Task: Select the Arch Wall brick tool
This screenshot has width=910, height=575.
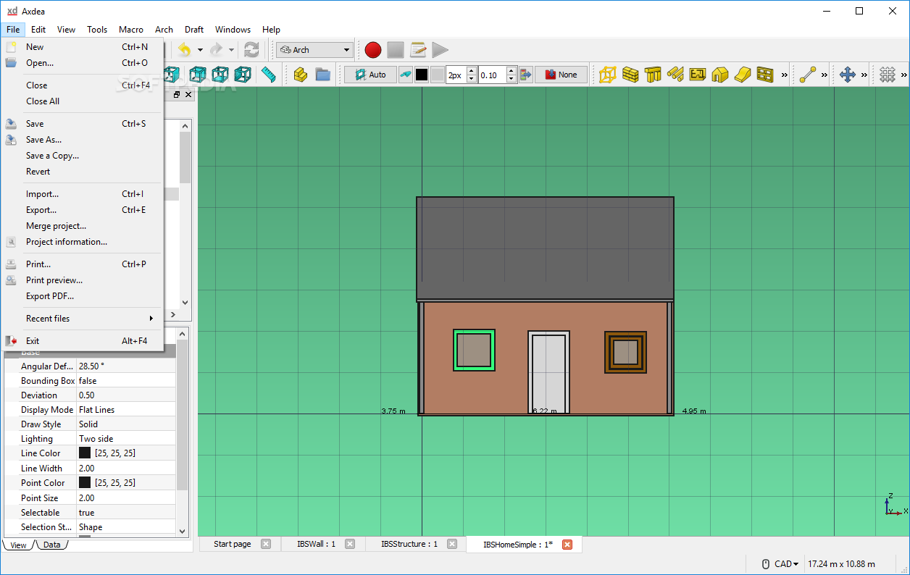Action: click(x=631, y=75)
